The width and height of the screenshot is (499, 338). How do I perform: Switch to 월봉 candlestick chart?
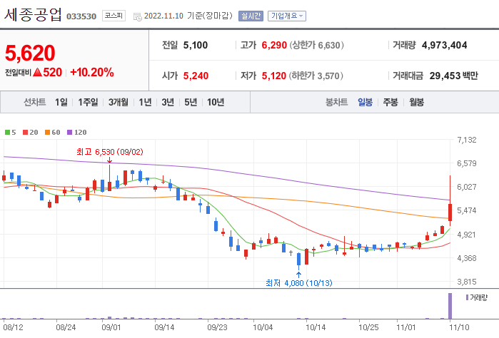[416, 102]
